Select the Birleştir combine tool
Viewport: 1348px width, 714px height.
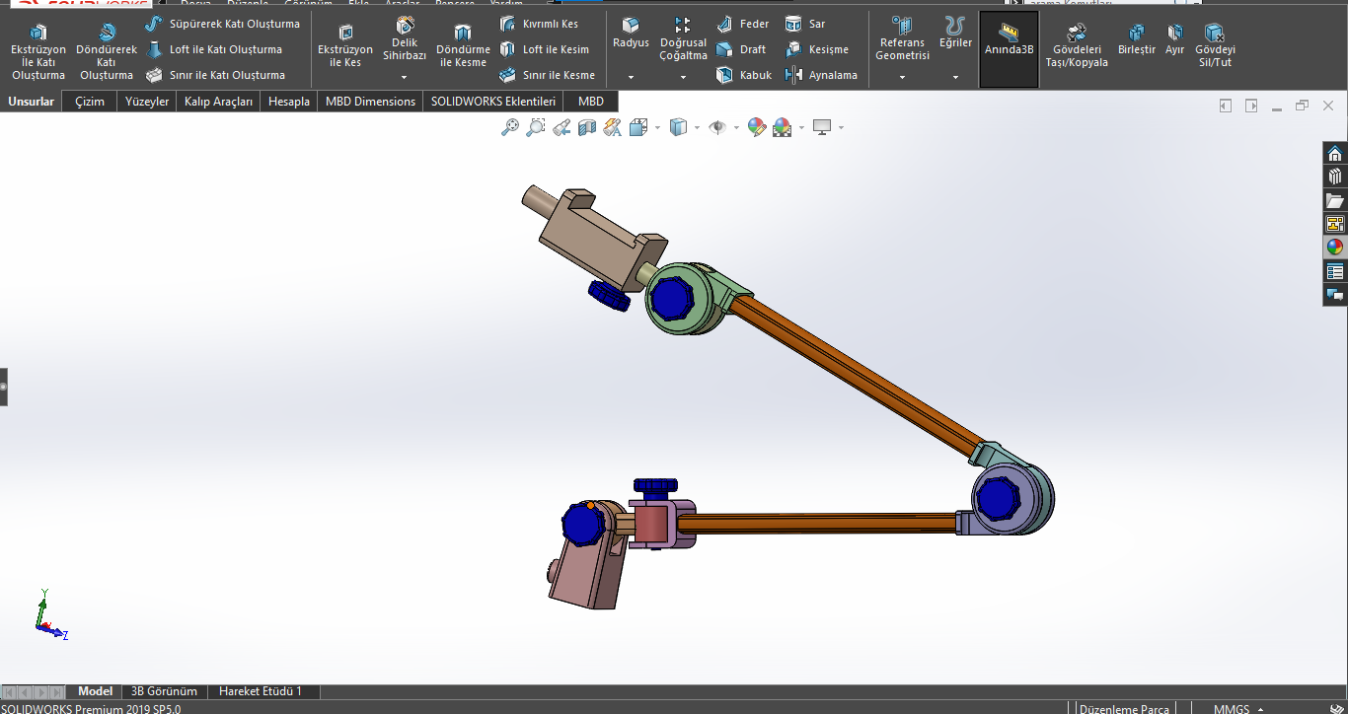click(x=1137, y=41)
